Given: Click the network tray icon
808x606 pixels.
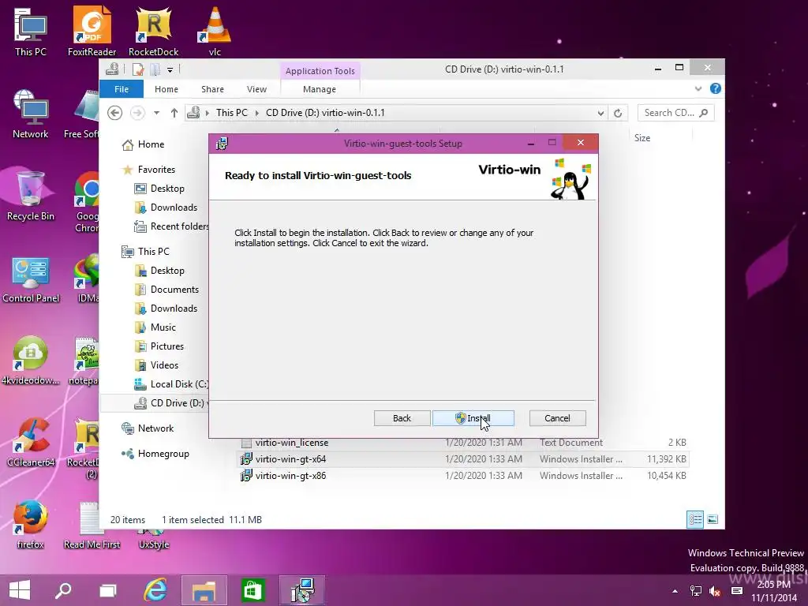Looking at the screenshot, I should tap(696, 591).
